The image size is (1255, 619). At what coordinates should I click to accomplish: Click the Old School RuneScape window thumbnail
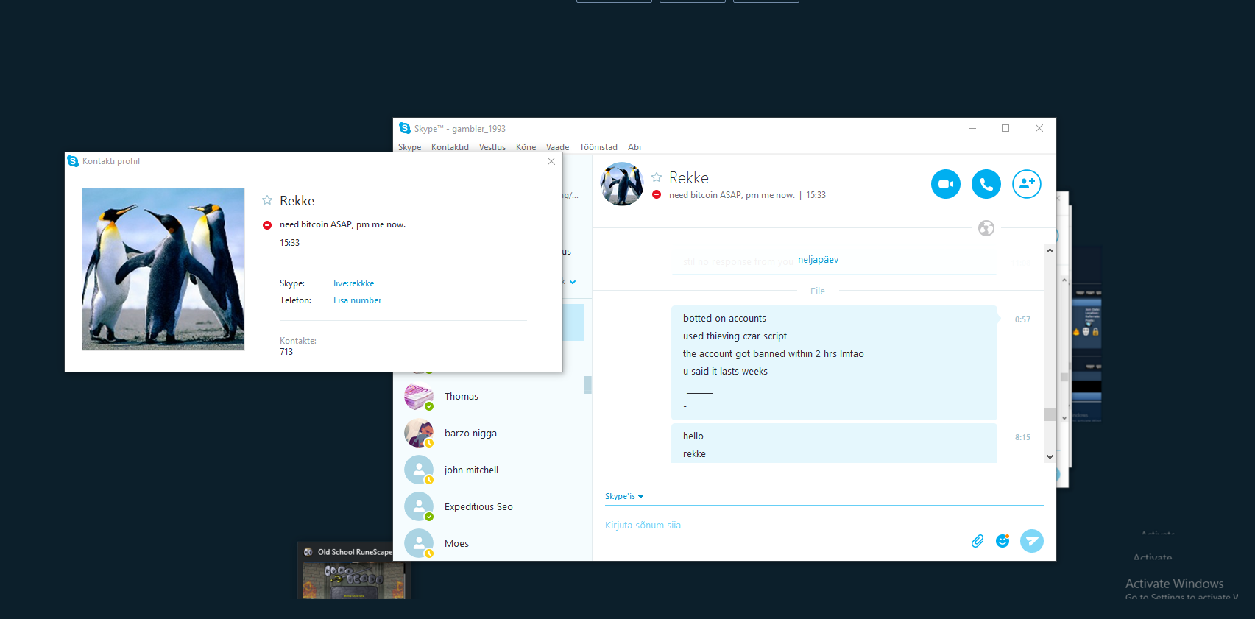[354, 571]
